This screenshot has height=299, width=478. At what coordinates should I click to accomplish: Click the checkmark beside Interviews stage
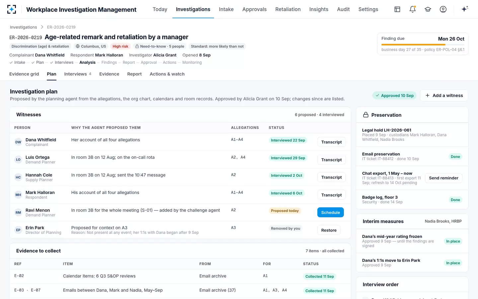click(52, 62)
